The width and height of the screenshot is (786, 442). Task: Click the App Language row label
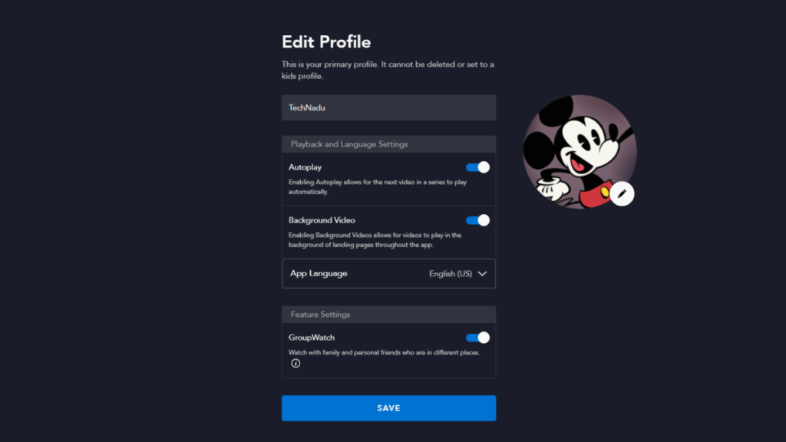tap(319, 273)
